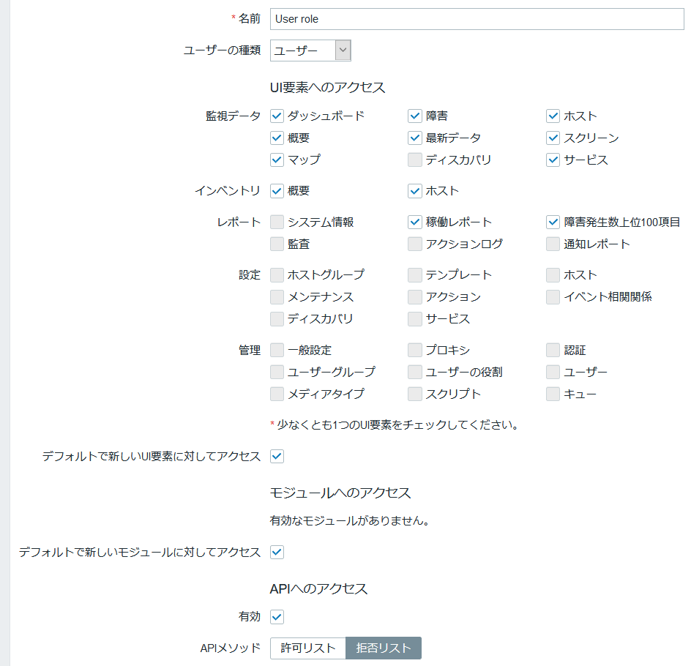
Task: Uncheck the 障害発生数上位100項目 checkbox
Action: click(553, 222)
